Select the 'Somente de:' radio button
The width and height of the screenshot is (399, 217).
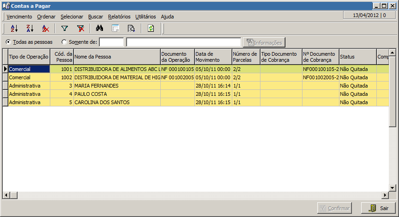pyautogui.click(x=64, y=42)
